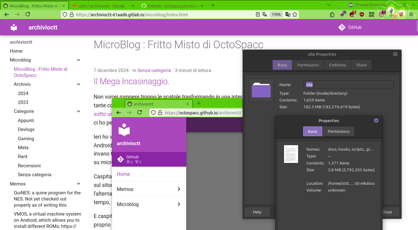The image size is (418, 230).
Task: Reset the 110% zoom level indicator
Action: (276, 14)
